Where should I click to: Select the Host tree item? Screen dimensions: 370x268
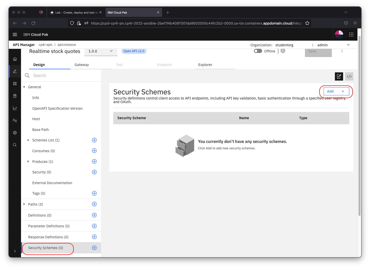[x=36, y=119]
